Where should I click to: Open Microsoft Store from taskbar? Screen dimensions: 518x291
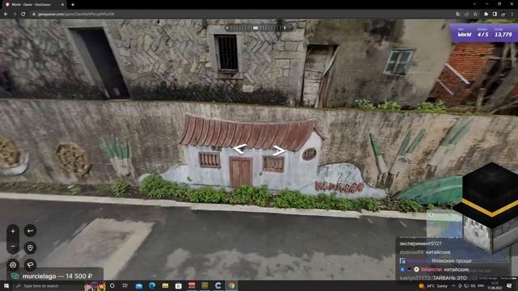(x=178, y=285)
